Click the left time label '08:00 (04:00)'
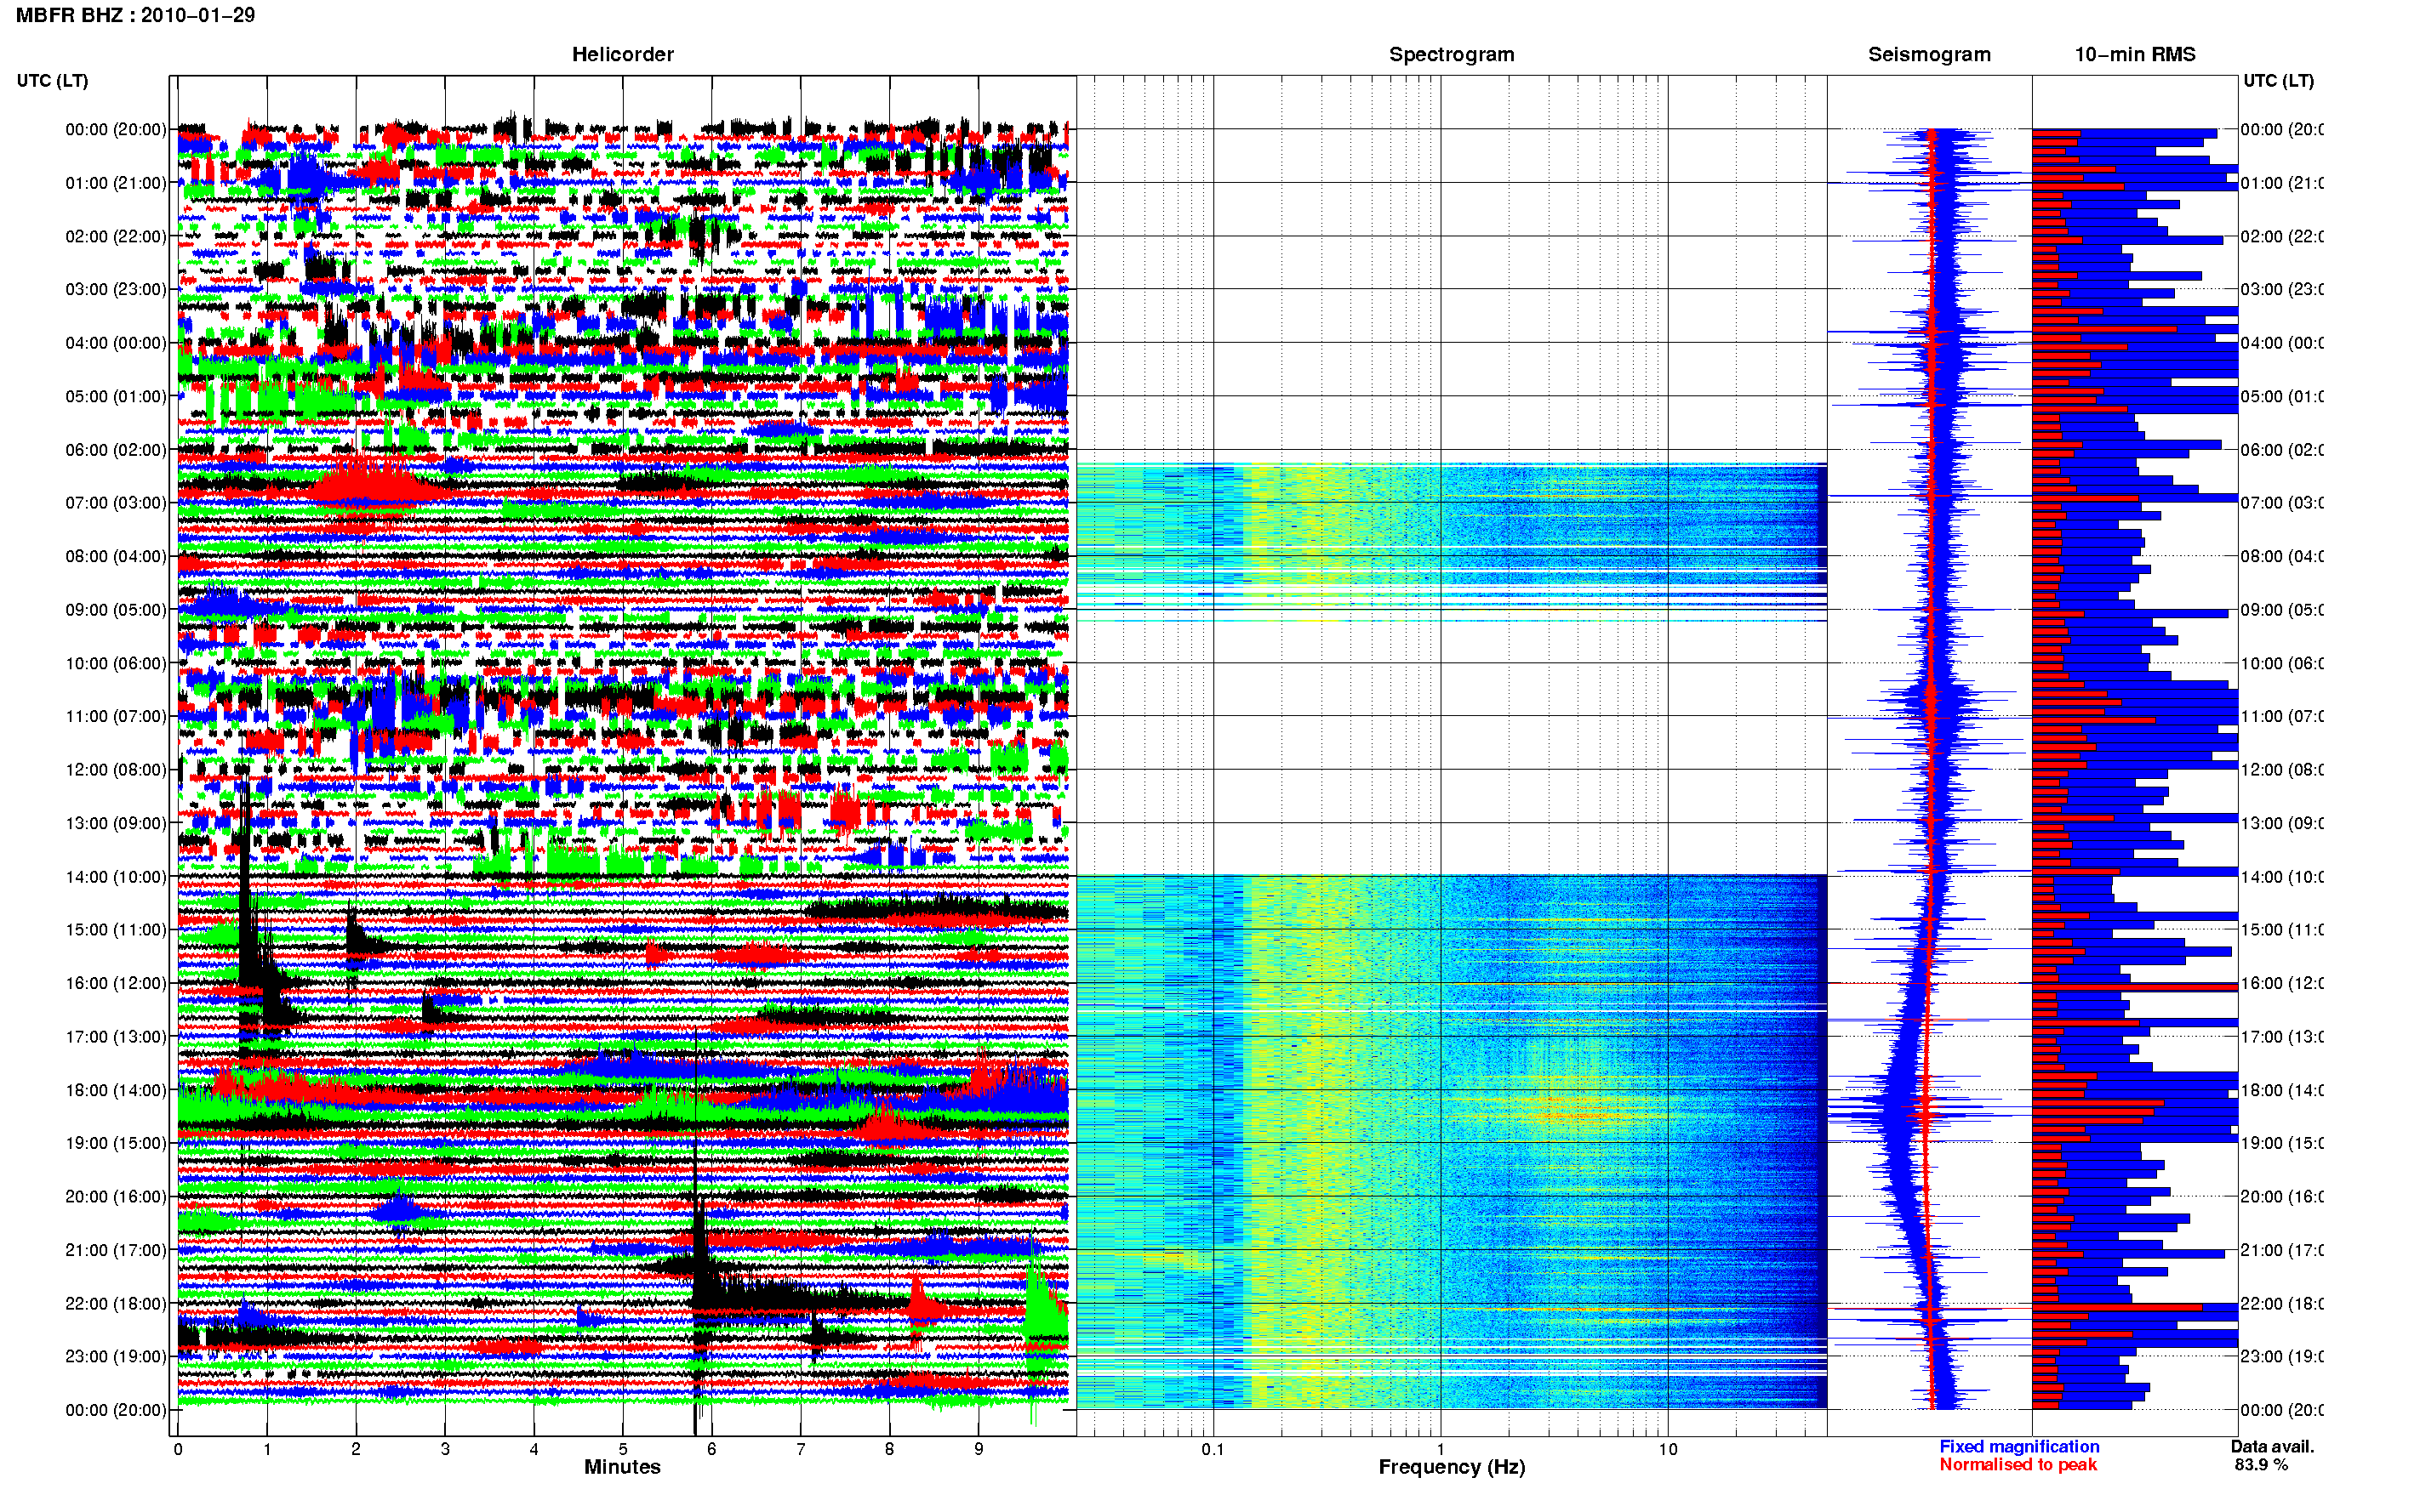This screenshot has width=2420, height=1512. [x=116, y=556]
